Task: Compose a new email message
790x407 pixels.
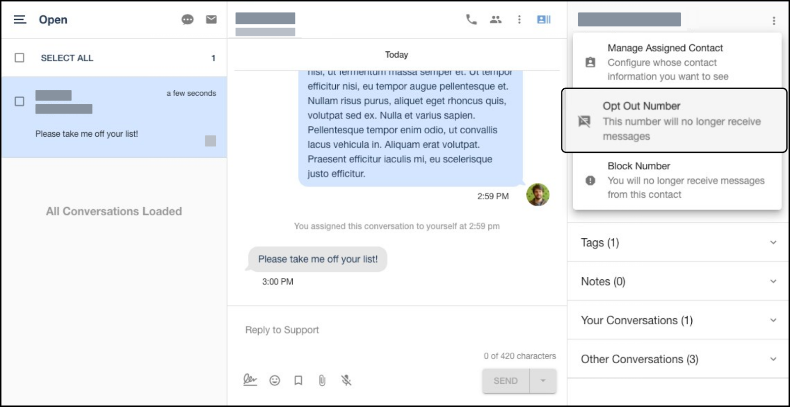Action: (x=211, y=20)
